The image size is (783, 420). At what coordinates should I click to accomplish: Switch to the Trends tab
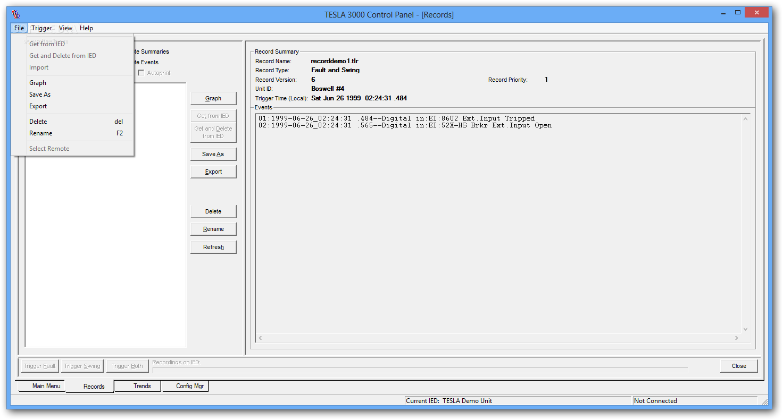coord(138,386)
